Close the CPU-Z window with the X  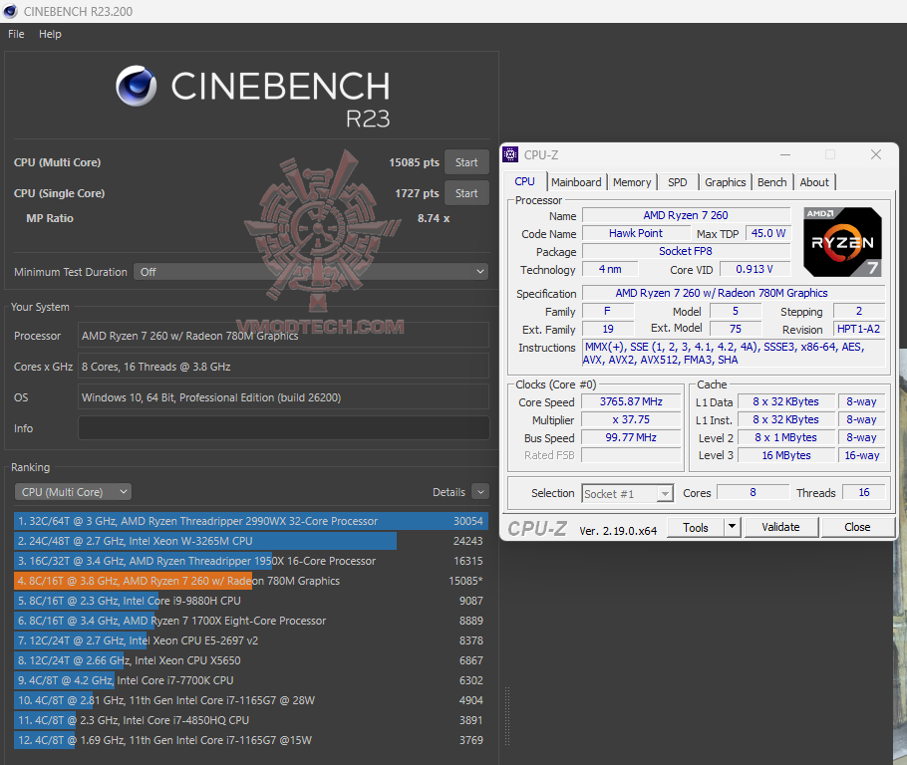tap(876, 154)
